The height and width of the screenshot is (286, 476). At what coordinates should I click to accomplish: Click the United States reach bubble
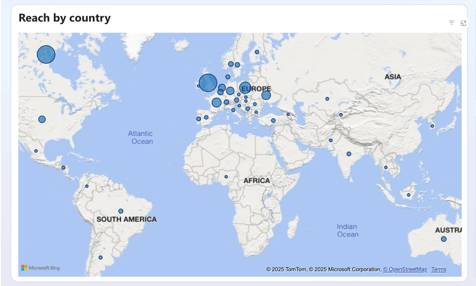(x=42, y=119)
